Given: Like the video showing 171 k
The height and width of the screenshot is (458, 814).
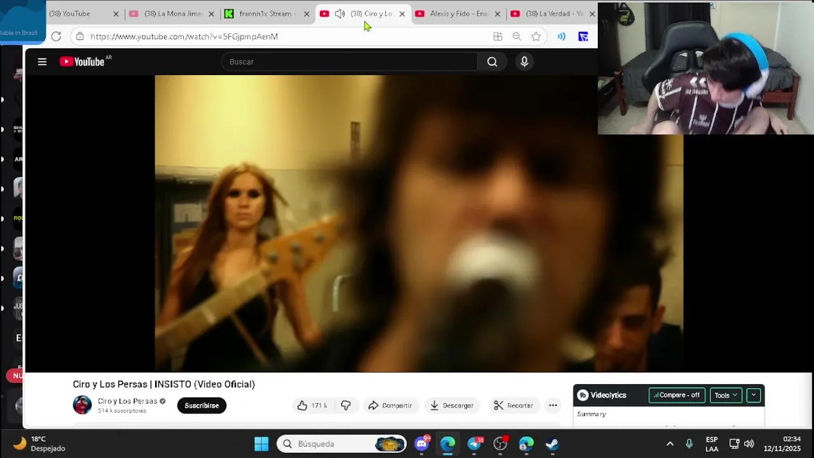Looking at the screenshot, I should coord(312,405).
